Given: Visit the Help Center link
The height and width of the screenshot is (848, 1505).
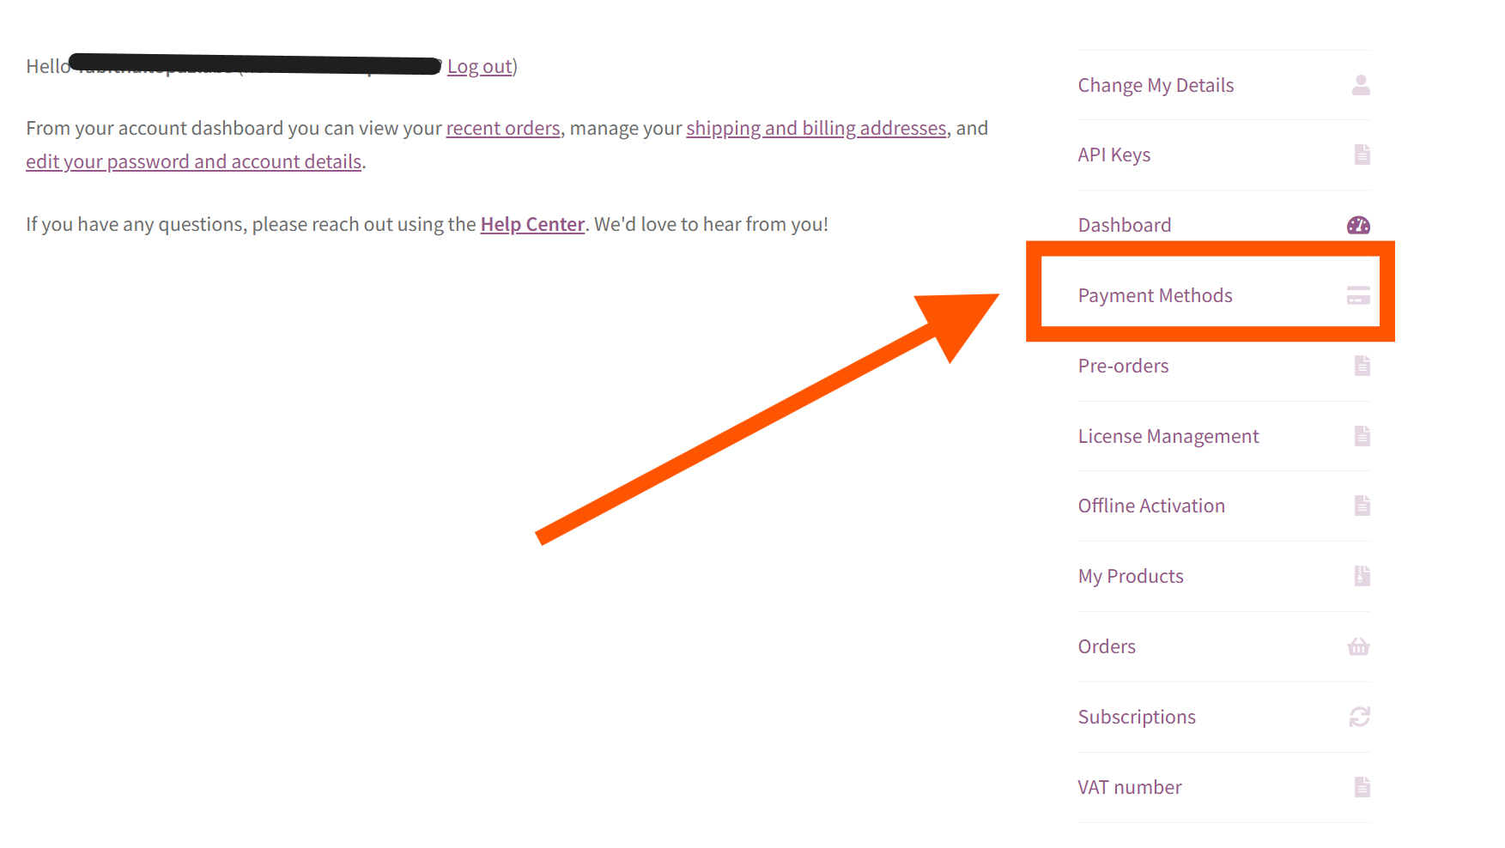Looking at the screenshot, I should (x=532, y=224).
